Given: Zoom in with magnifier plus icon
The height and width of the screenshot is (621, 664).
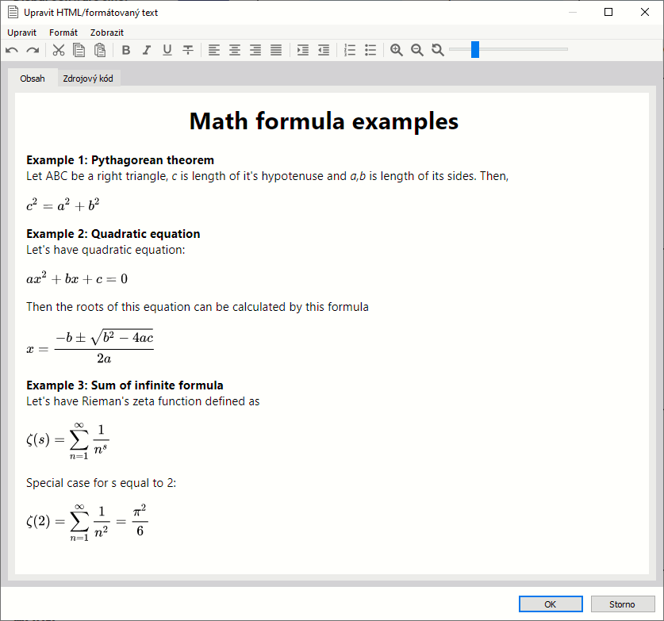Looking at the screenshot, I should point(397,50).
